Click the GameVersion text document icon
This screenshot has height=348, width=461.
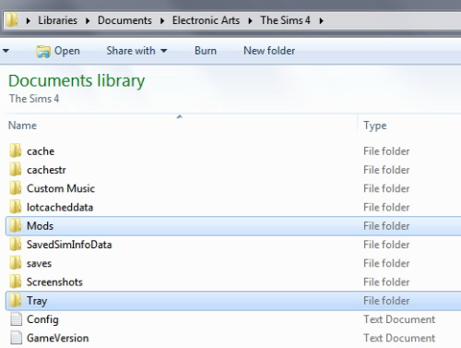(x=16, y=338)
